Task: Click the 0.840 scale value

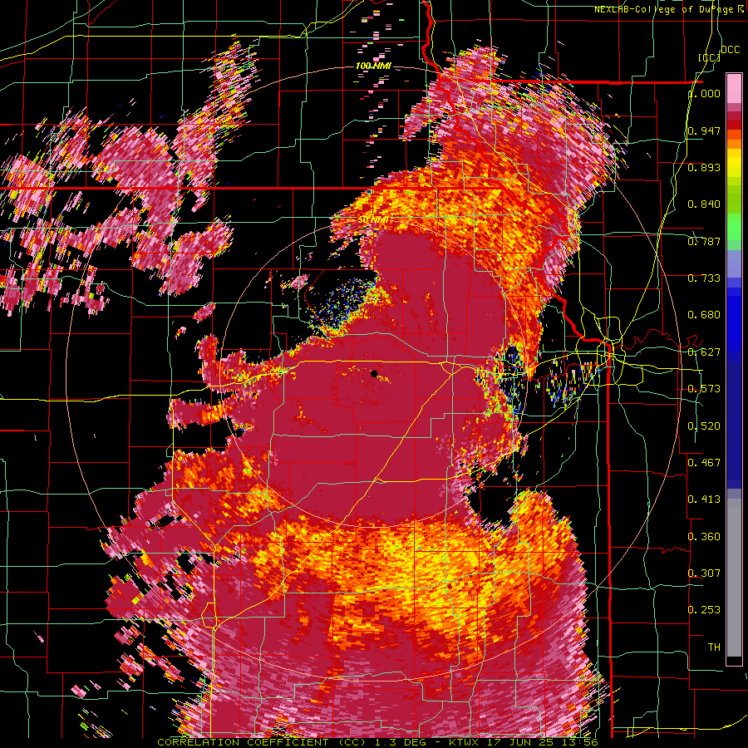Action: [704, 204]
